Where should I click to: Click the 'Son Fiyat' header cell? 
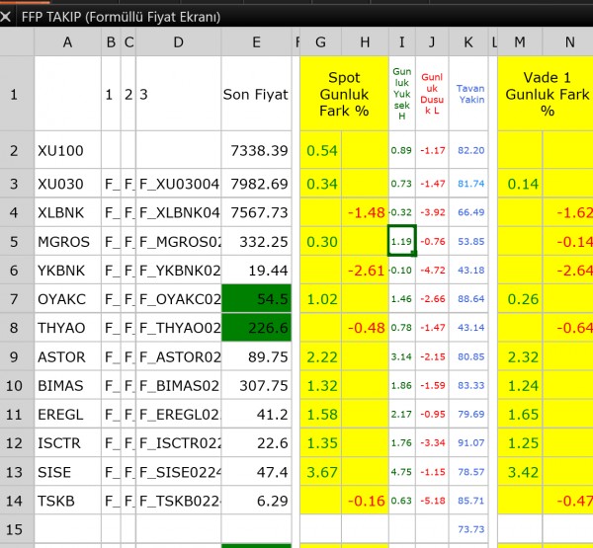[256, 94]
